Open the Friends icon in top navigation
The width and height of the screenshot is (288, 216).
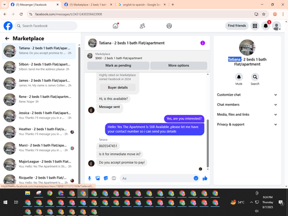[142, 26]
